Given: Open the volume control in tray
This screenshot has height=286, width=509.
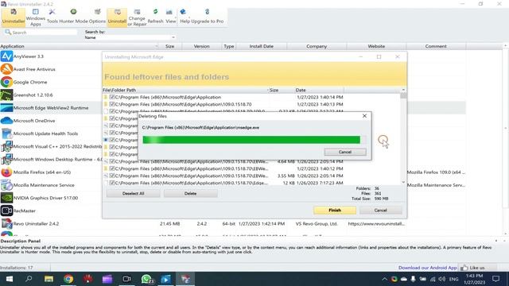Looking at the screenshot, I should 442,279.
